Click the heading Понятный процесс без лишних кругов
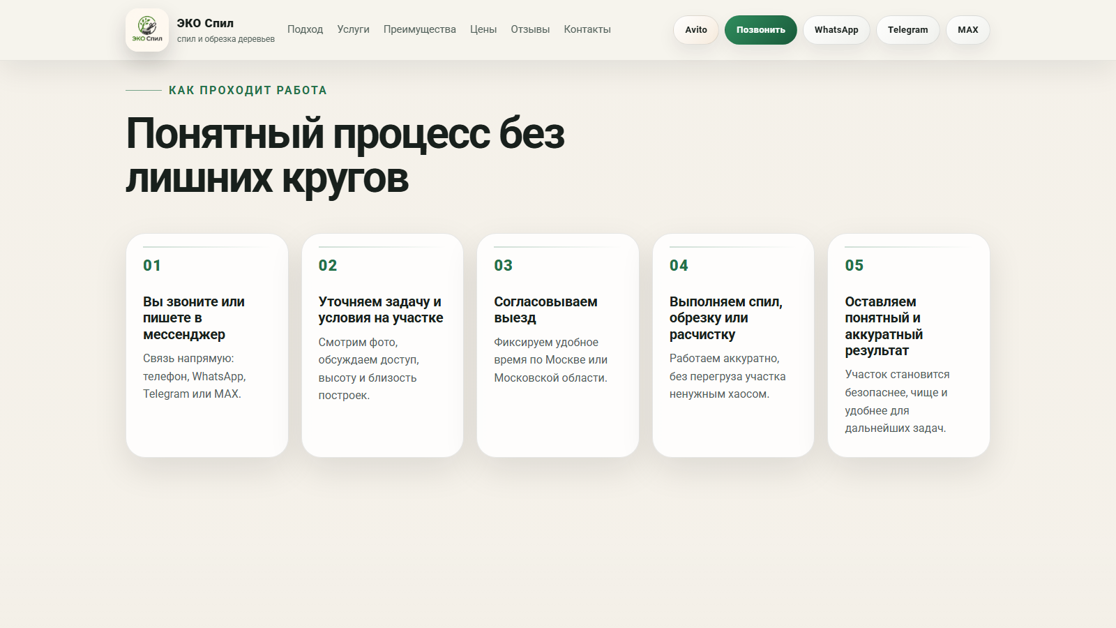1116x628 pixels. (345, 156)
